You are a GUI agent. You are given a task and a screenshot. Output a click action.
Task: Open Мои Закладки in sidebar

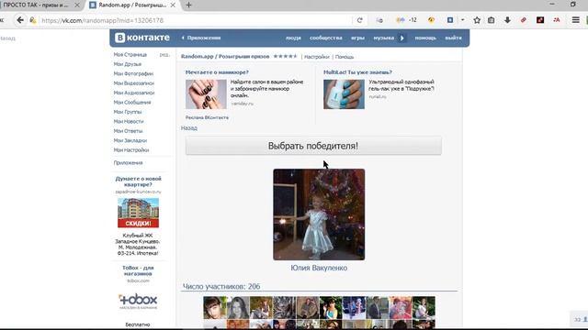click(130, 140)
